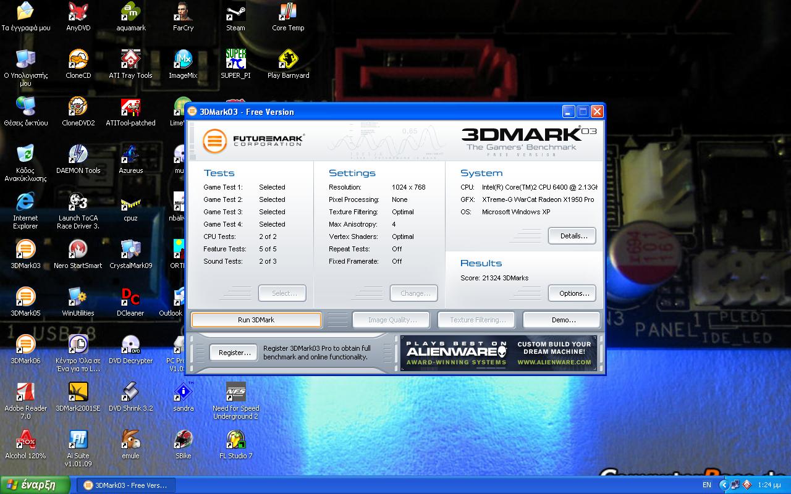Viewport: 791px width, 494px height.
Task: Open the CloneCD desktop icon
Action: (x=78, y=64)
